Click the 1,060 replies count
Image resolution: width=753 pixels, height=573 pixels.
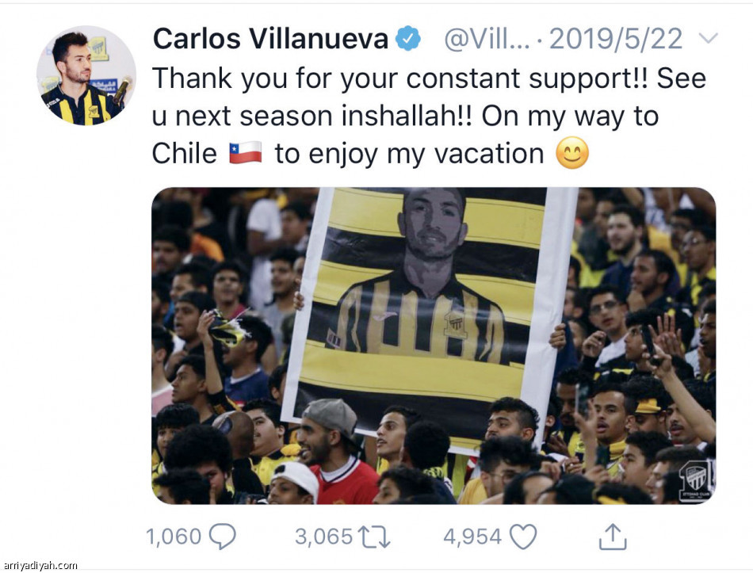[174, 537]
